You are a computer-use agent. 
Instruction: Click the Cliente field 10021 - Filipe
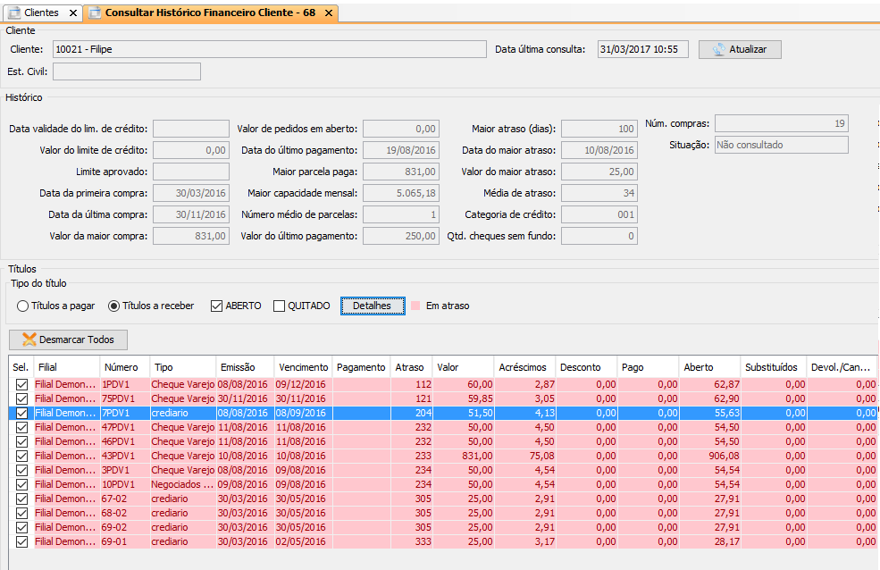pyautogui.click(x=268, y=49)
